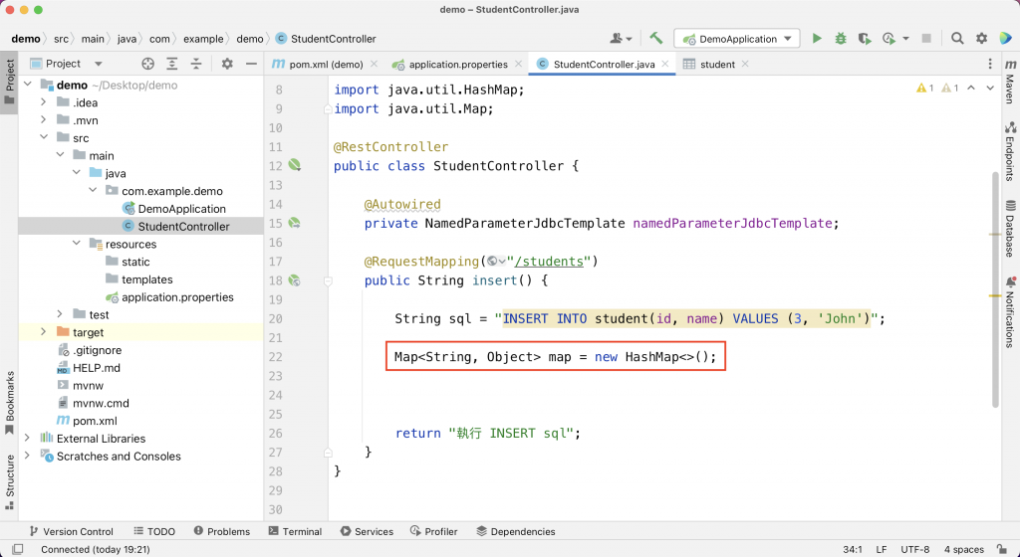Open the Maven tool window
The width and height of the screenshot is (1020, 557).
coord(1010,82)
